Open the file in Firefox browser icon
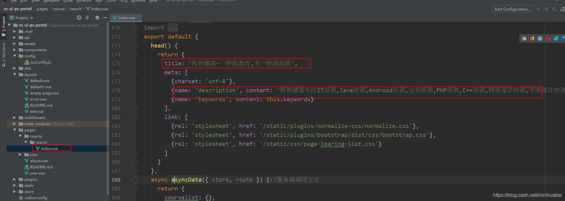Image resolution: width=565 pixels, height=201 pixels. coord(532,39)
